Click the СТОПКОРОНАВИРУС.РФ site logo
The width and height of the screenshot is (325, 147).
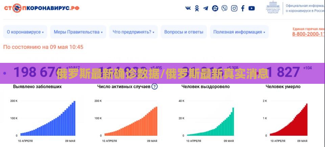pyautogui.click(x=42, y=8)
